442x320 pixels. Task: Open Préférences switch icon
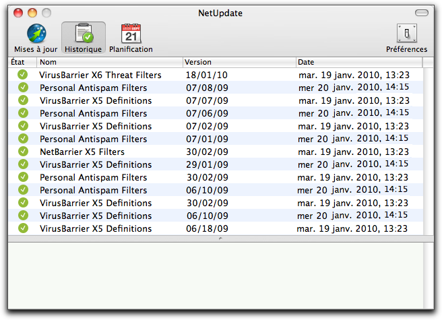[407, 33]
